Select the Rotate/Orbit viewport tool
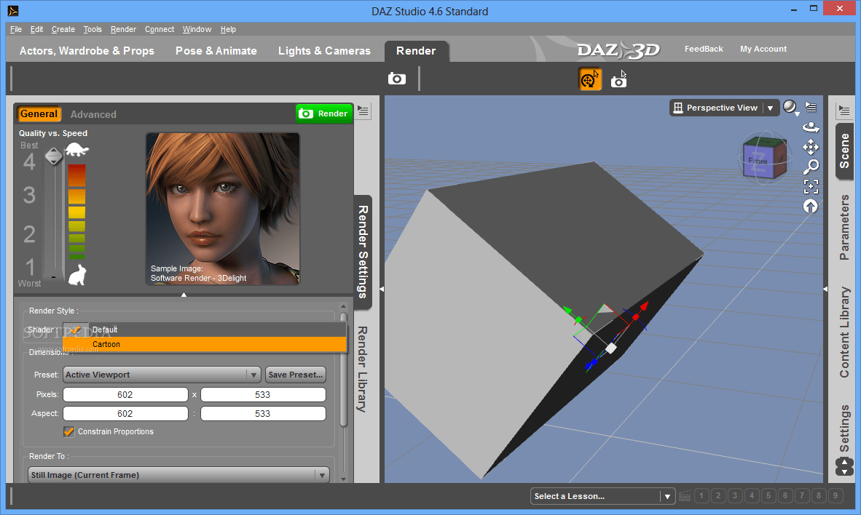 click(x=811, y=129)
